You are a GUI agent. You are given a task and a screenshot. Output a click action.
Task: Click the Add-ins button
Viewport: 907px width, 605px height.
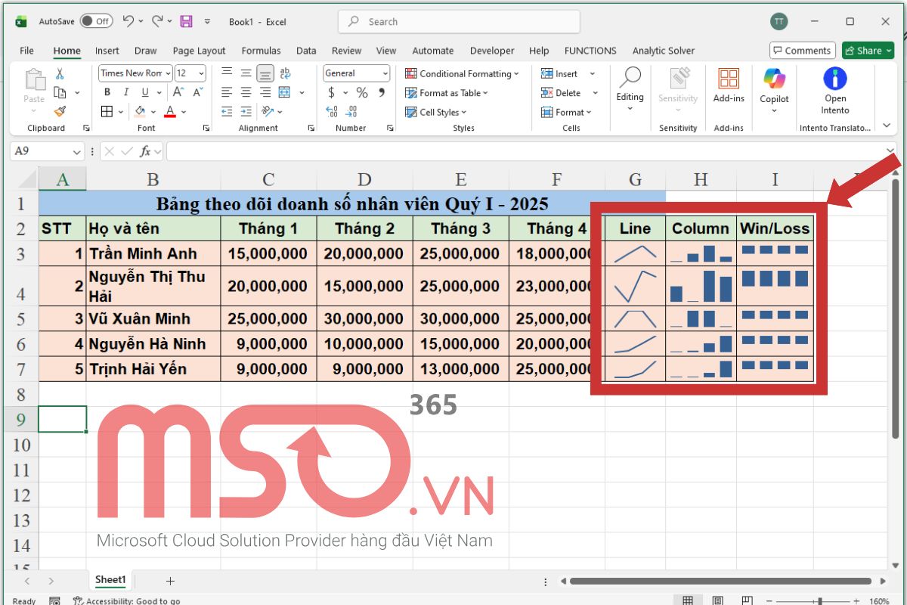[729, 85]
